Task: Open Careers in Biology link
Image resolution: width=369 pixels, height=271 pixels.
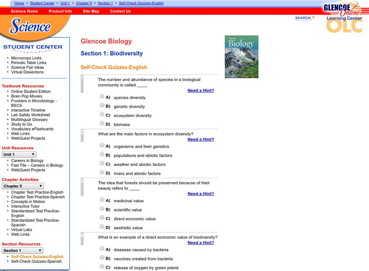Action: tap(27, 160)
